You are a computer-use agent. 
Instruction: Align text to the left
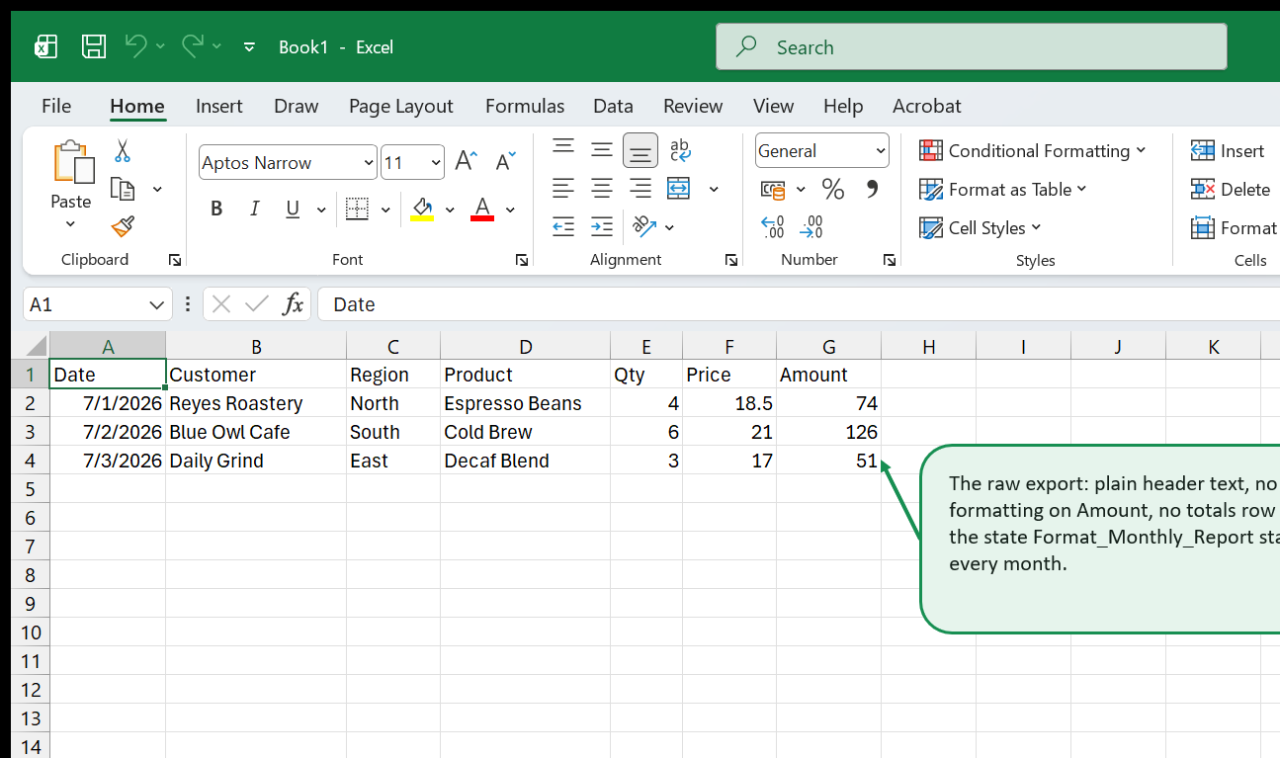click(563, 188)
